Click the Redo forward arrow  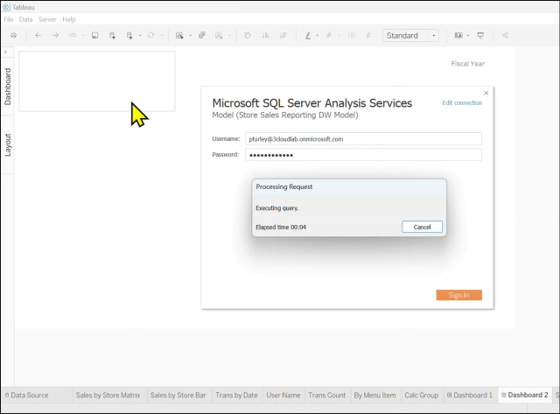click(56, 35)
